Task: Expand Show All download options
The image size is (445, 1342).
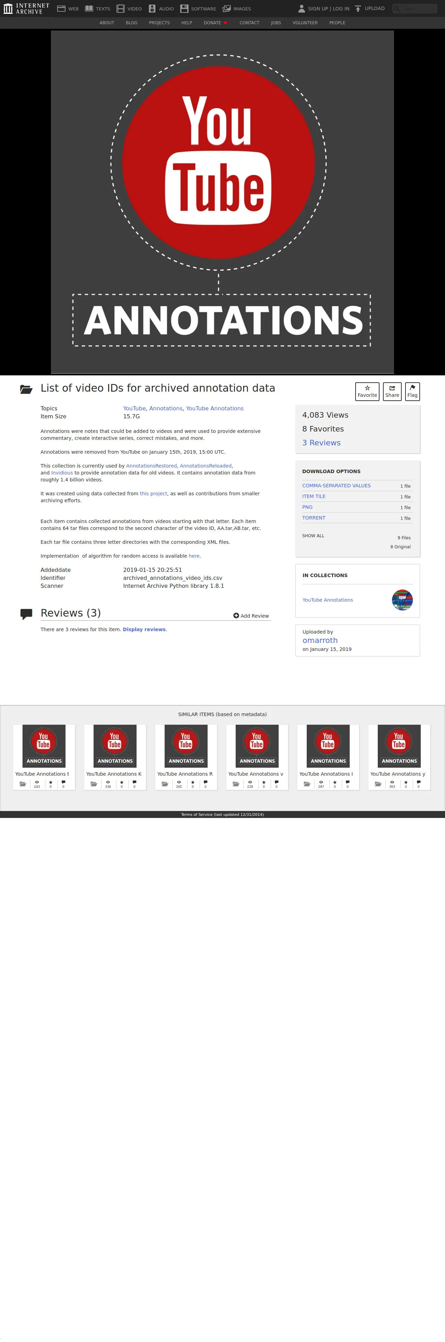Action: click(313, 535)
